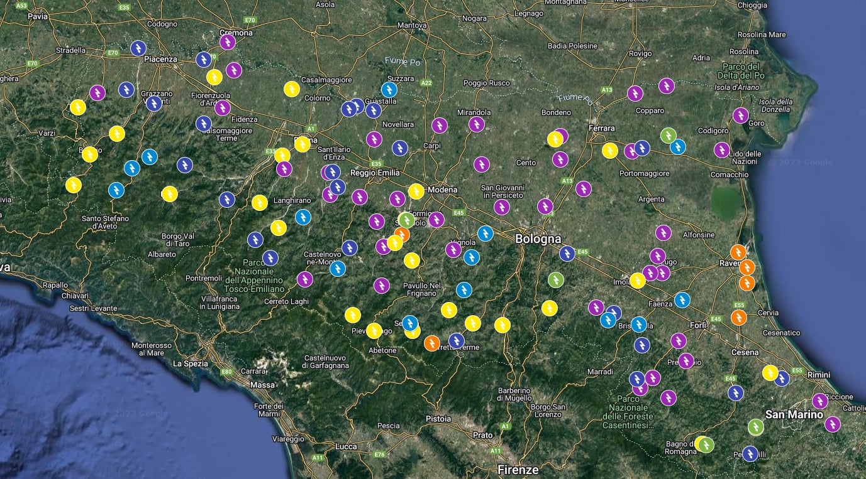Open the purple marker left of Pavullo Nel Frignano
The image size is (866, 479).
tap(382, 286)
